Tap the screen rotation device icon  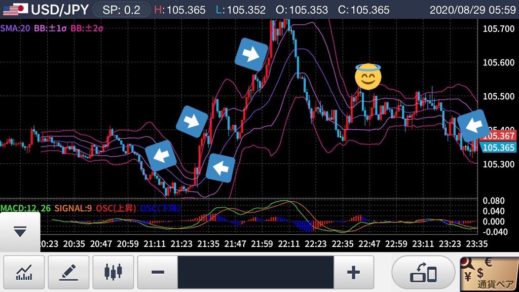[423, 272]
